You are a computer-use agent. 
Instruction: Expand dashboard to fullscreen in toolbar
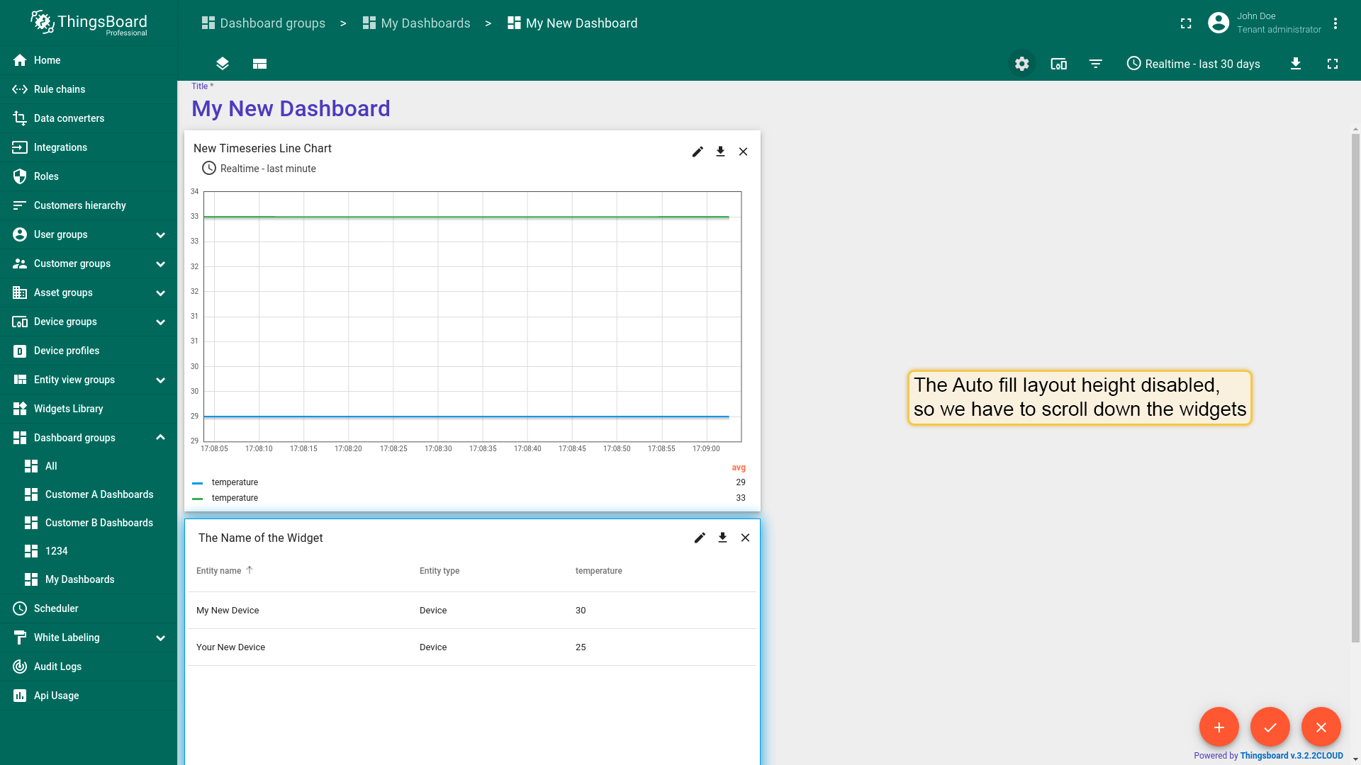[1333, 64]
